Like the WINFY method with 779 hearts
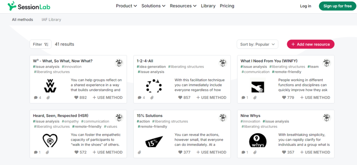The width and height of the screenshot is (357, 165). click(288, 98)
